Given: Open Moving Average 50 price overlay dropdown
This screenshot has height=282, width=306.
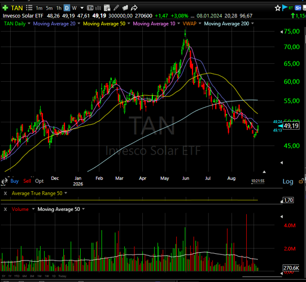Looking at the screenshot, I should 129,24.
